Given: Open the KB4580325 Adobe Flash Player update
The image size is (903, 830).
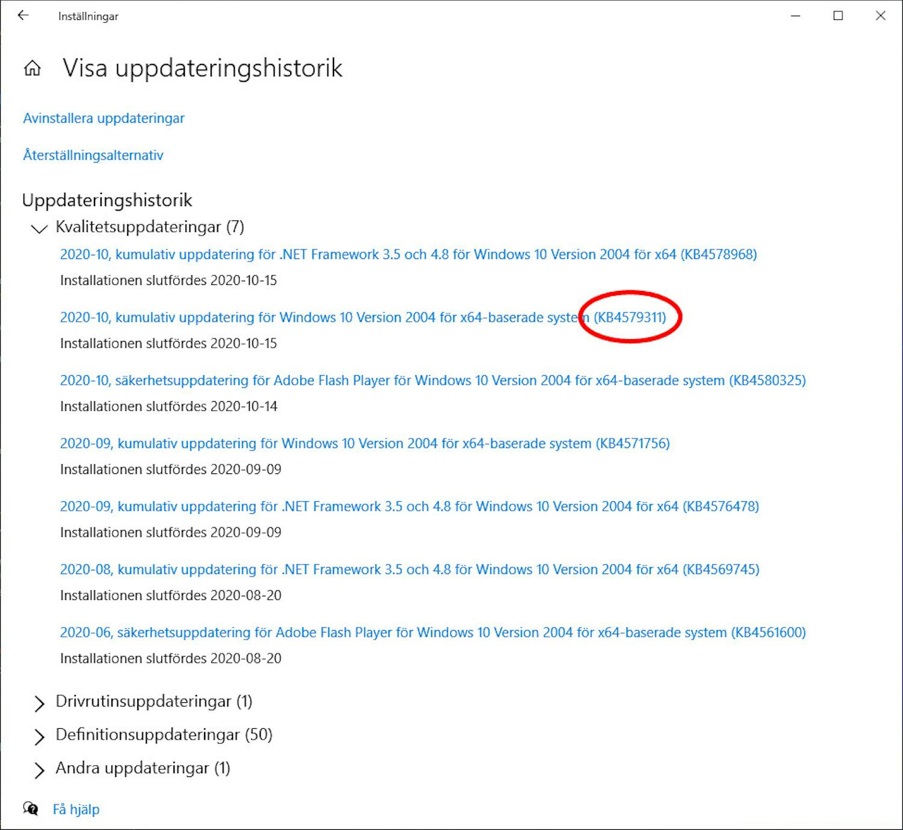Looking at the screenshot, I should (432, 380).
